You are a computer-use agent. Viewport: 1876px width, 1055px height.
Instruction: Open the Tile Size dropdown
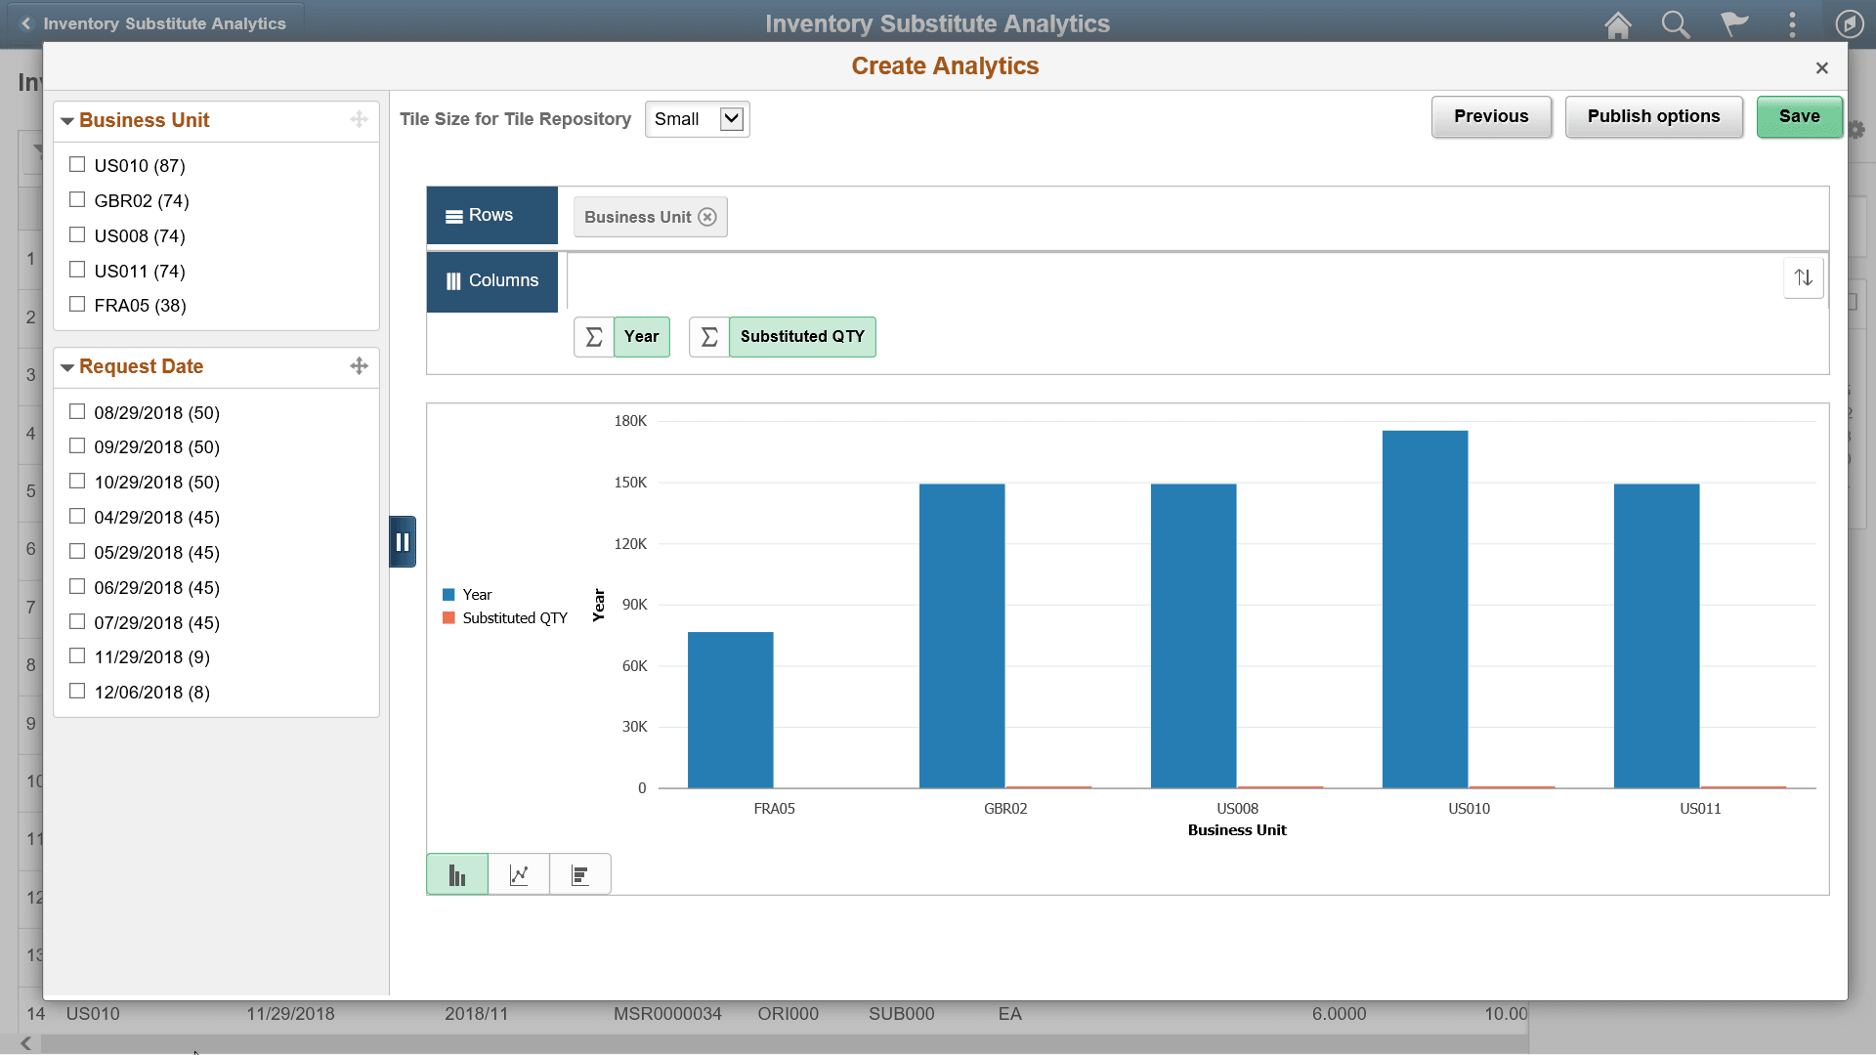click(697, 118)
